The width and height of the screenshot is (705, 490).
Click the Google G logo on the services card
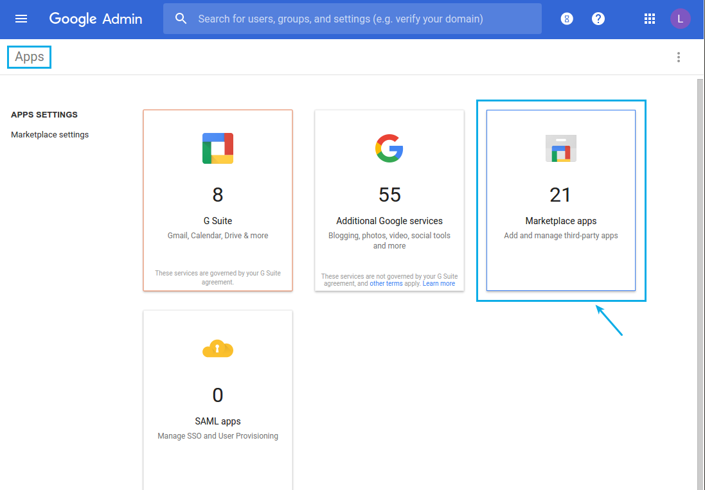click(x=389, y=148)
